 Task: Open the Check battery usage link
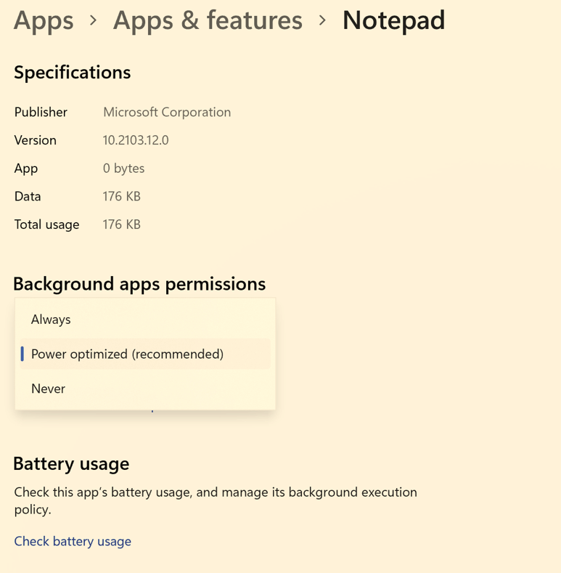73,541
